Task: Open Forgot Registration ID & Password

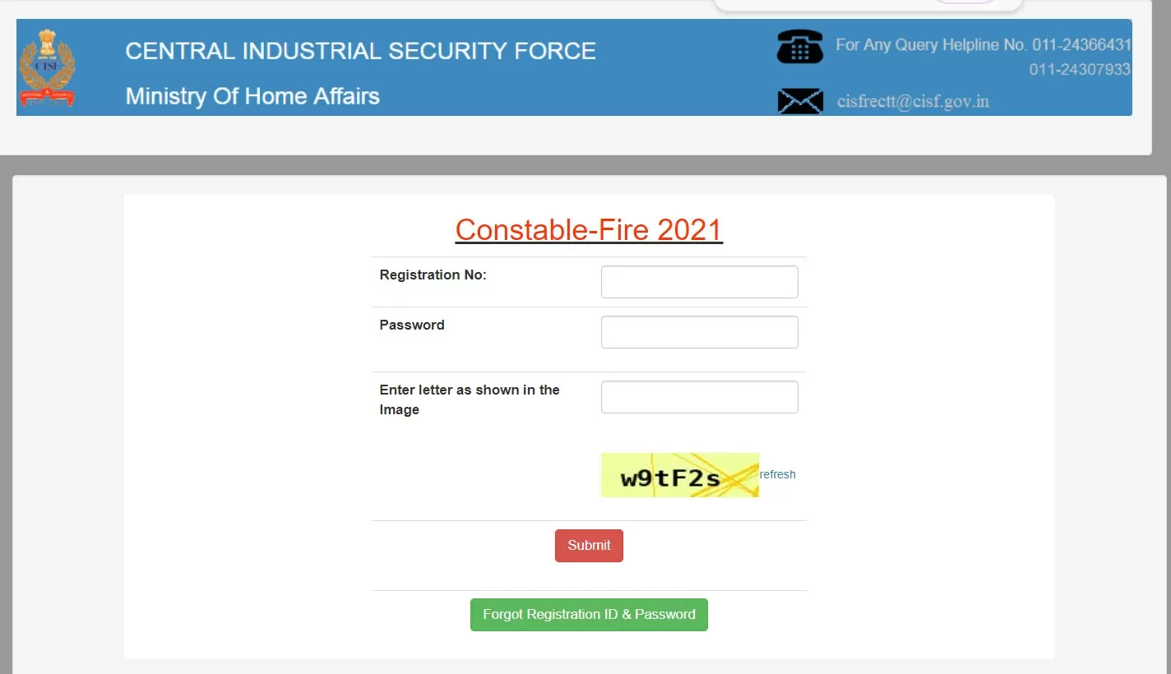Action: tap(589, 615)
